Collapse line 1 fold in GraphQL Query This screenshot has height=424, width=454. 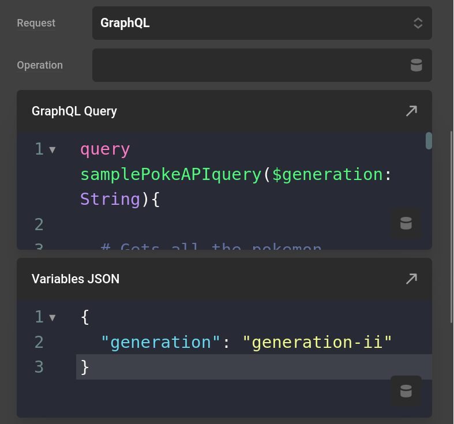click(x=52, y=150)
